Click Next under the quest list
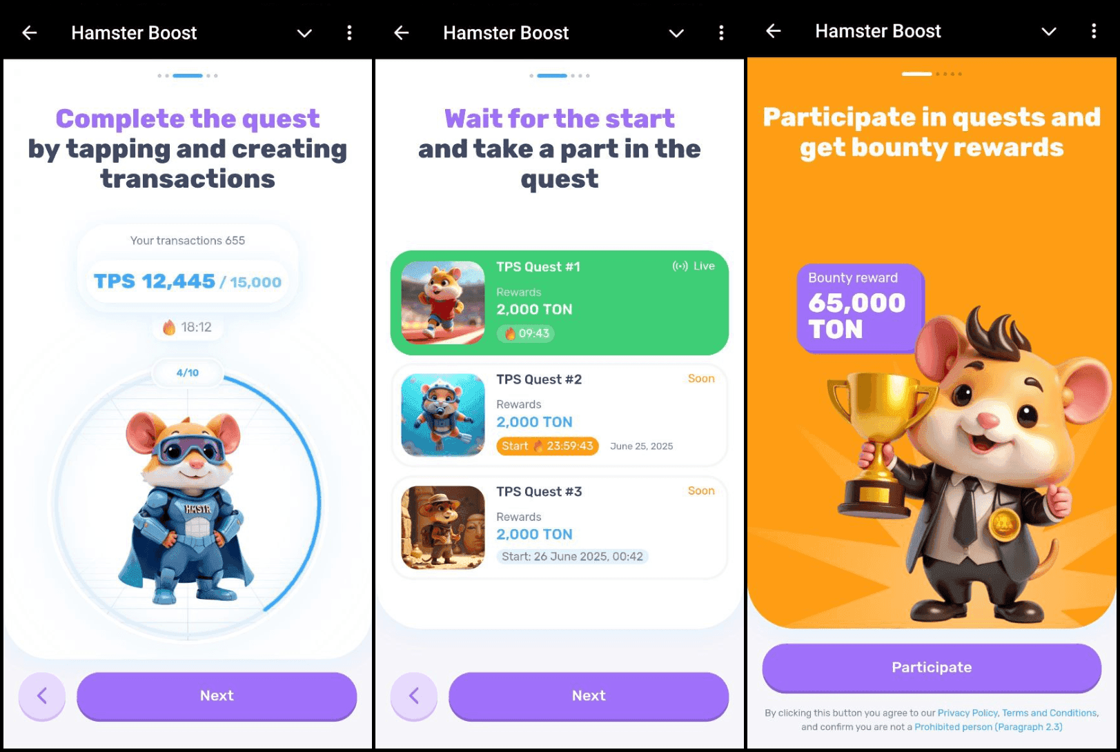This screenshot has height=752, width=1120. pos(589,695)
